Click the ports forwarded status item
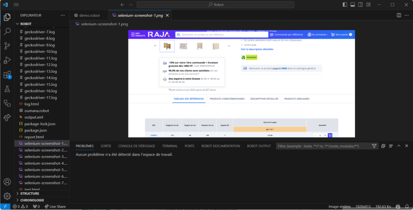The image size is (413, 210). click(36, 207)
